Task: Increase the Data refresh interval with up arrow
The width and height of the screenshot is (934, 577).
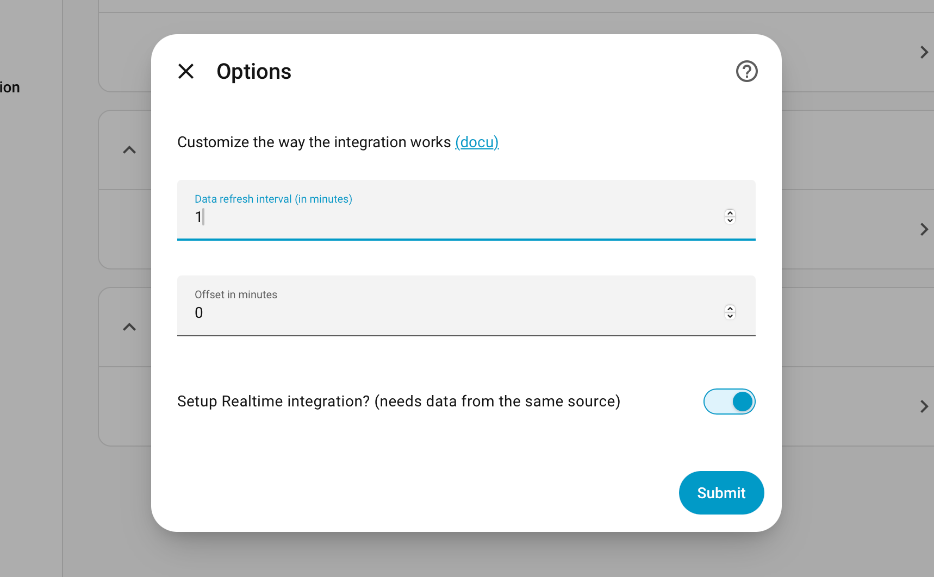Action: tap(730, 213)
